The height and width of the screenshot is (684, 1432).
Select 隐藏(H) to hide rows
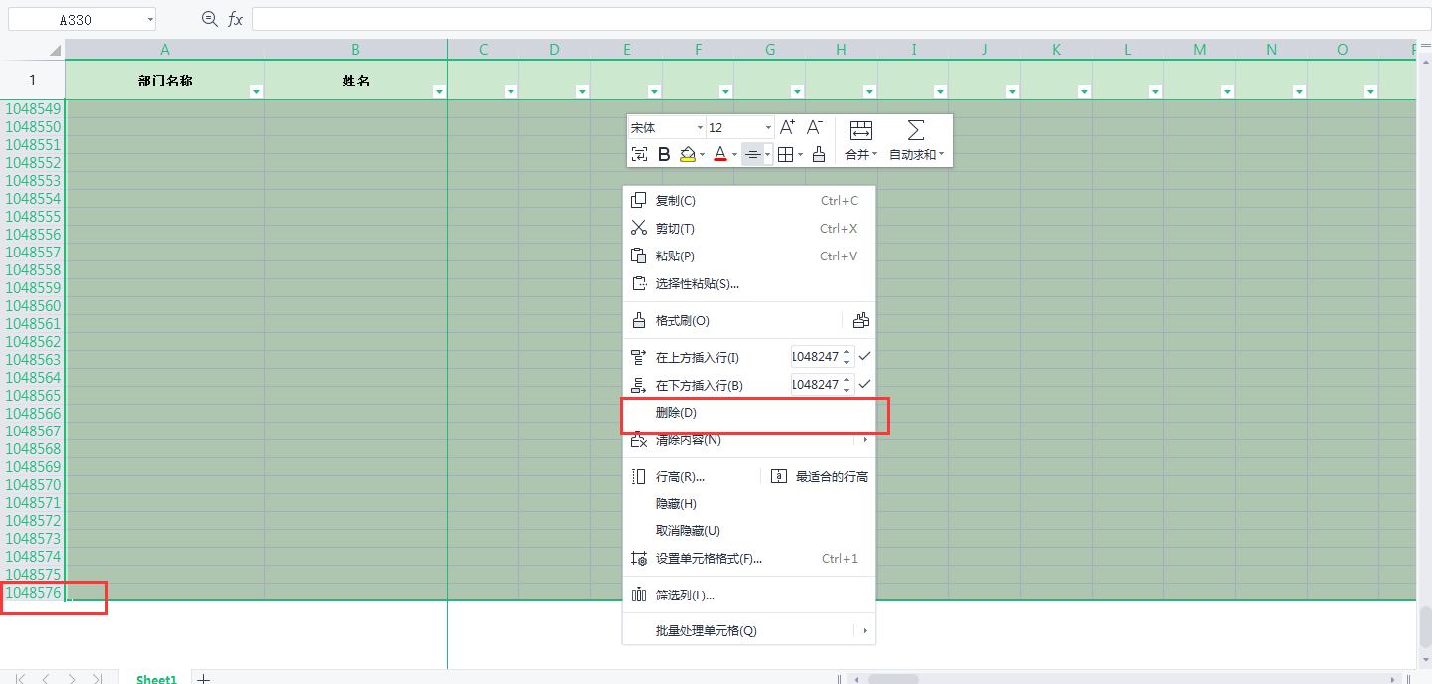748,504
